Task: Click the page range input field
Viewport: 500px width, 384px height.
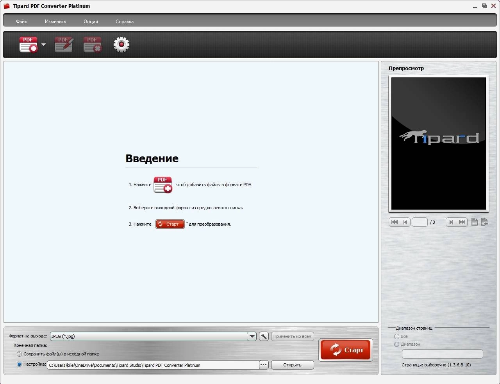Action: [443, 354]
